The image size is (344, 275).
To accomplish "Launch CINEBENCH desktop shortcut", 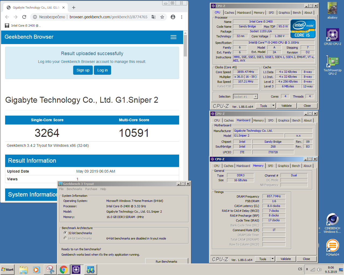I will point(332,223).
